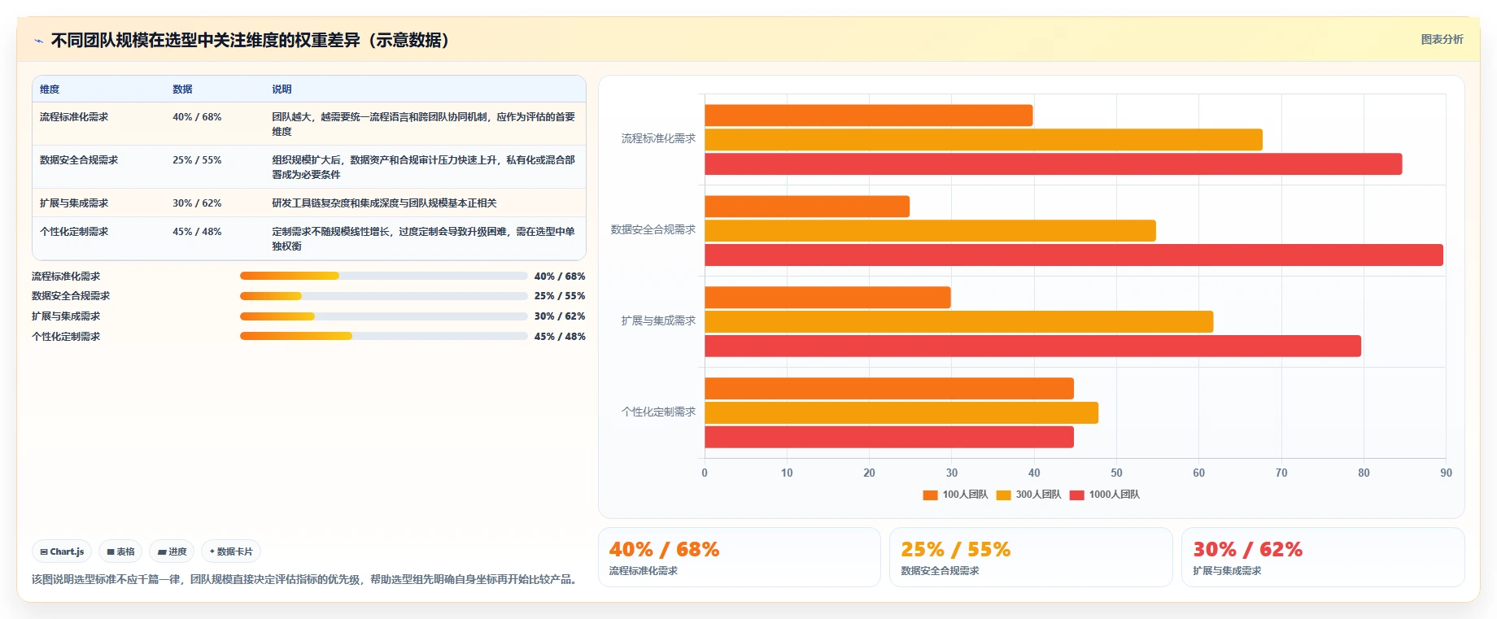Click the 扩展与集成需求 progress bar
This screenshot has width=1497, height=619.
coord(384,316)
